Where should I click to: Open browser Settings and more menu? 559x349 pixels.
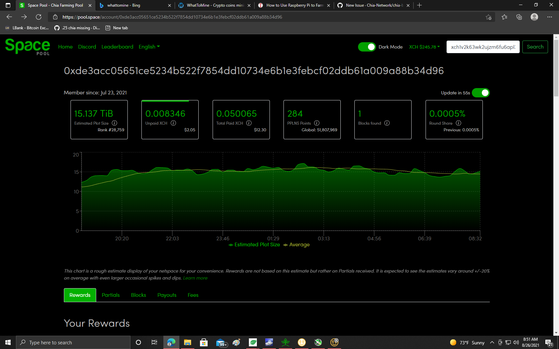550,17
